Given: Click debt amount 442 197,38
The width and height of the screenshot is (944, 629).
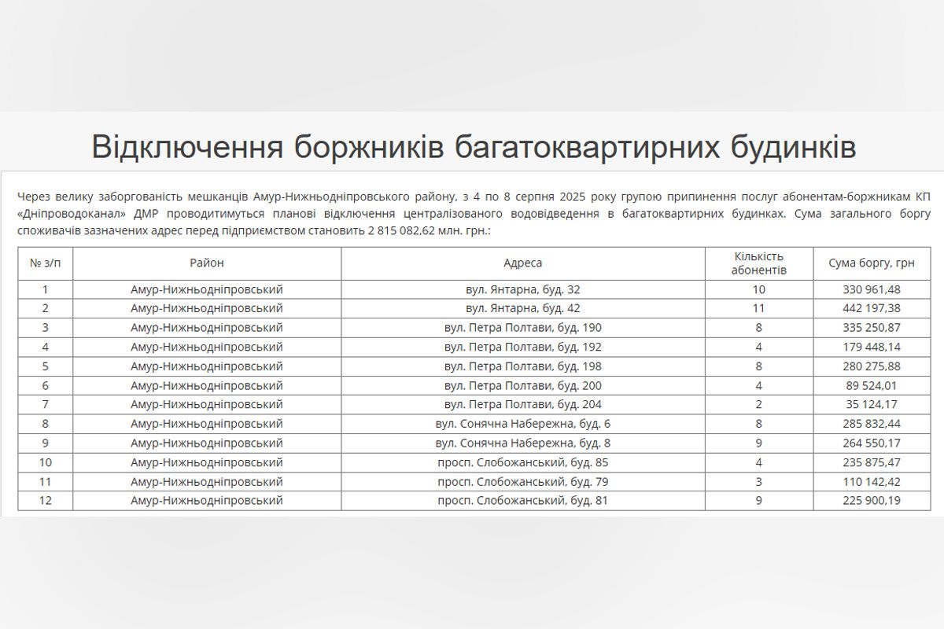Looking at the screenshot, I should pos(871,308).
